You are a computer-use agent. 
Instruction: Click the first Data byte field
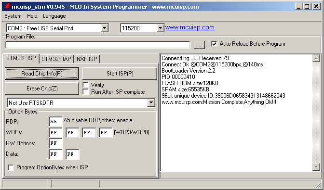click(55, 154)
